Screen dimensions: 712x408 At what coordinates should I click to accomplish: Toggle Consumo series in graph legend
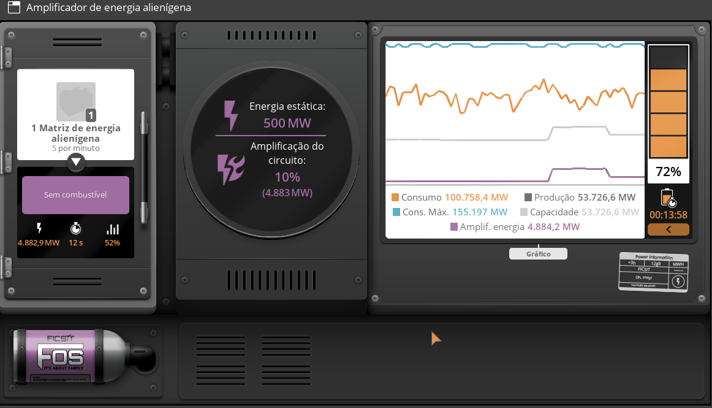pyautogui.click(x=450, y=198)
